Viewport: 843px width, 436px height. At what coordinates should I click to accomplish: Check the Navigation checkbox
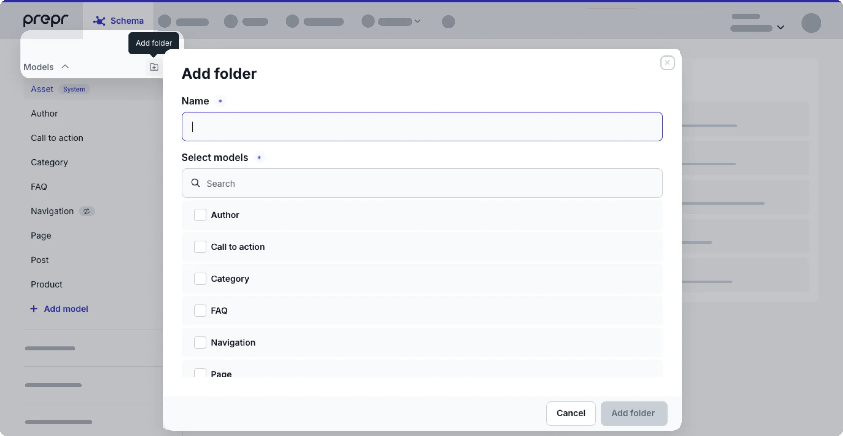tap(200, 342)
